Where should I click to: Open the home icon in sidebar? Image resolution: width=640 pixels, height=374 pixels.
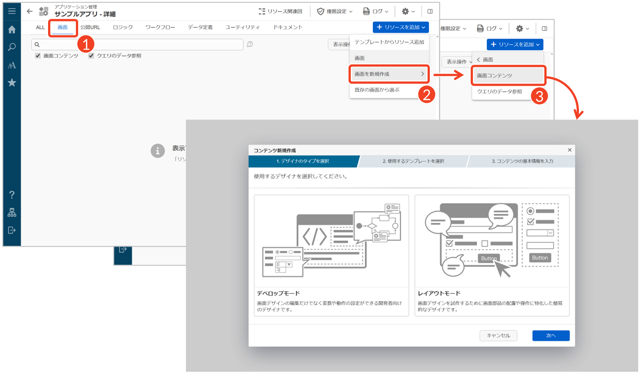(12, 30)
